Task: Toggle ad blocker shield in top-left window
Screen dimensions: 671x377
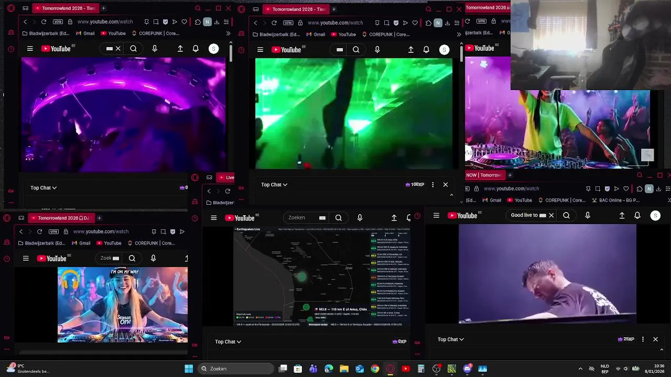Action: (x=165, y=22)
